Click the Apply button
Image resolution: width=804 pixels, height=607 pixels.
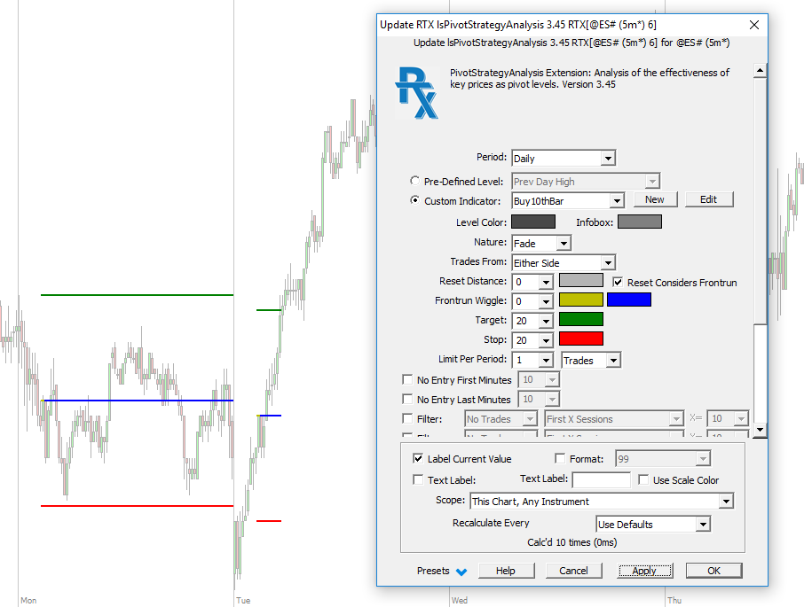[x=645, y=571]
